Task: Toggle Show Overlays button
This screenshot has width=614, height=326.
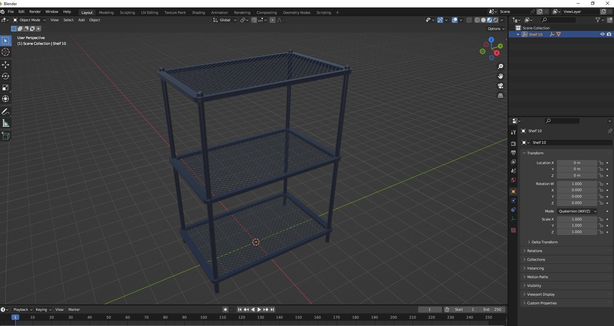Action: [455, 20]
